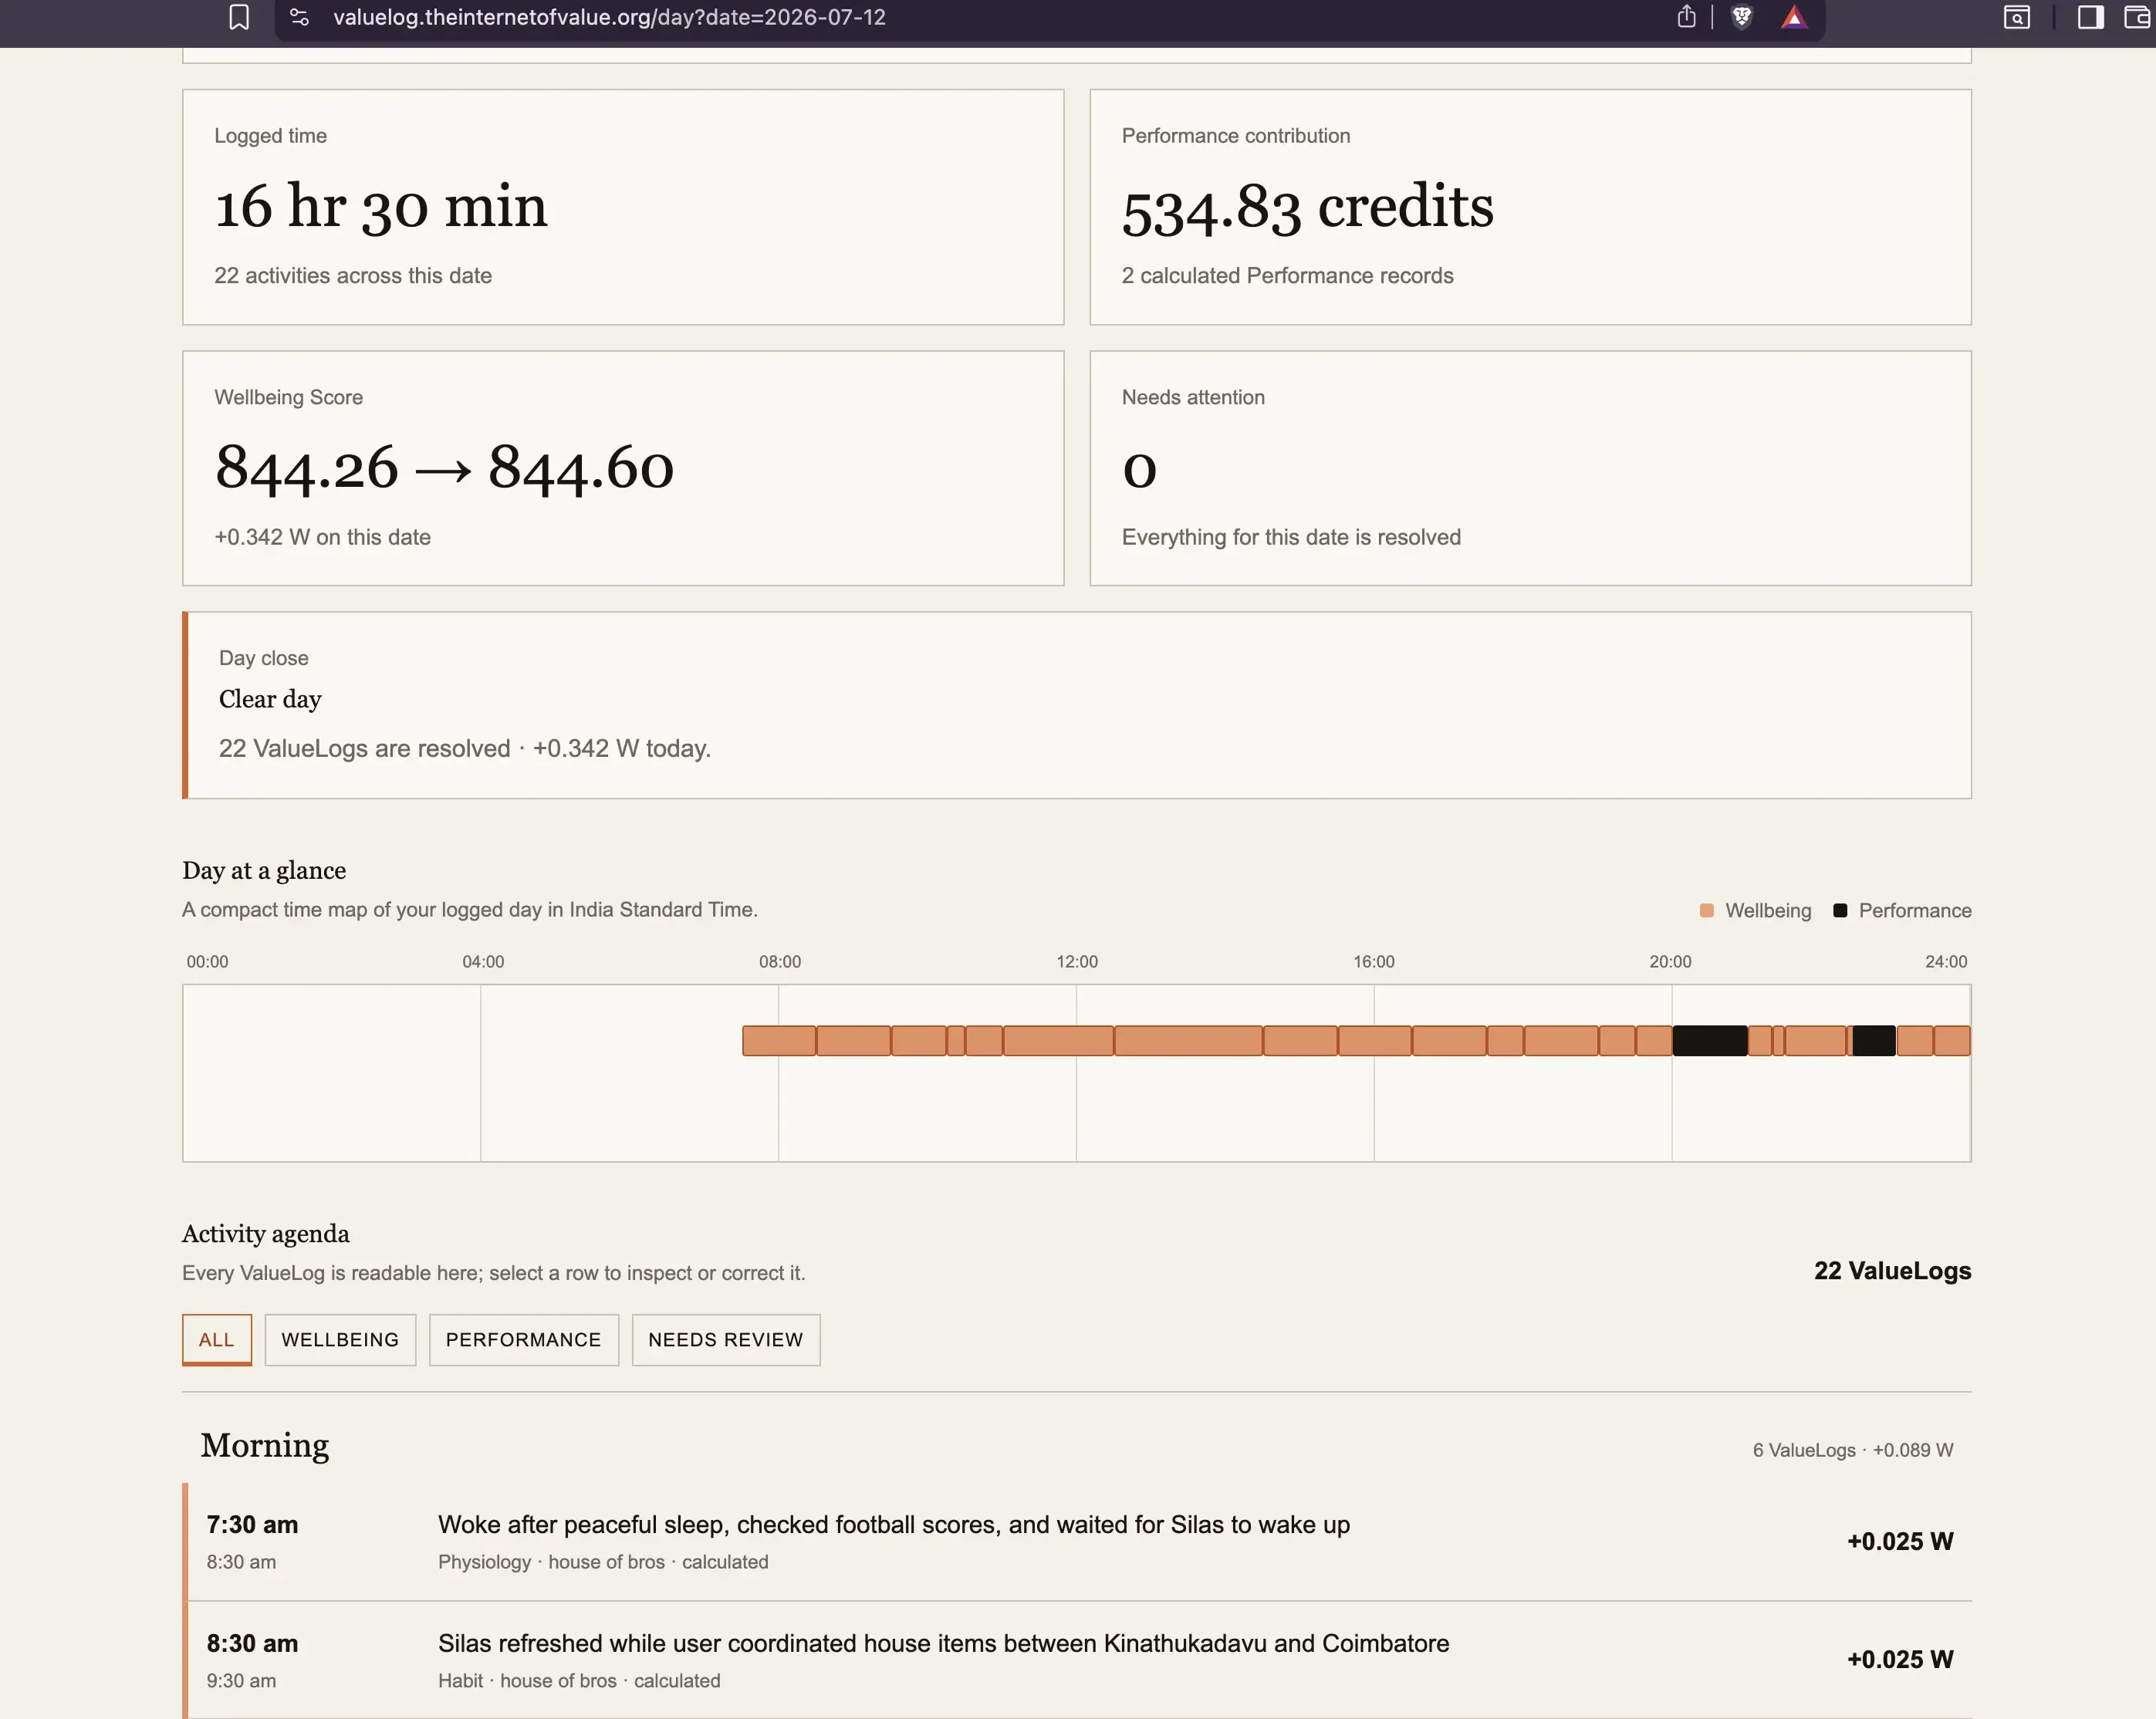Select the ALL filter tab
Viewport: 2156px width, 1719px height.
(x=217, y=1339)
